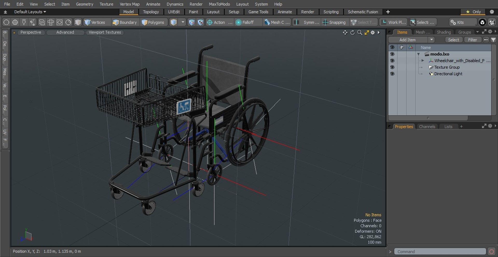This screenshot has width=498, height=257.
Task: Open the Advanced shading style dropdown
Action: [x=65, y=32]
